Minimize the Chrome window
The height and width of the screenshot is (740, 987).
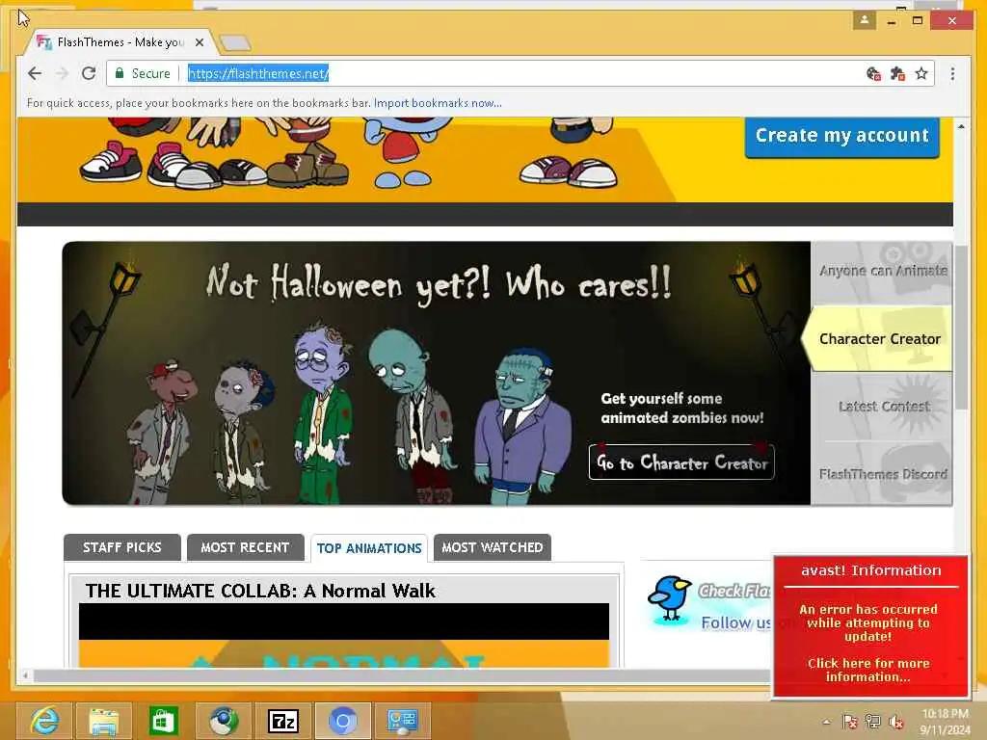click(892, 21)
